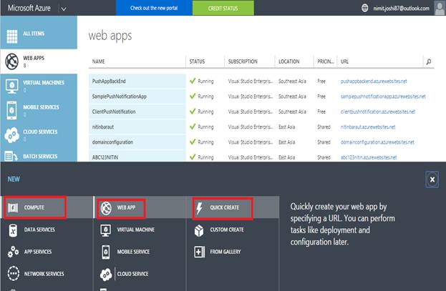Screen dimensions: 446x291
Task: Click the Compute icon in New panel
Action: pyautogui.click(x=13, y=208)
